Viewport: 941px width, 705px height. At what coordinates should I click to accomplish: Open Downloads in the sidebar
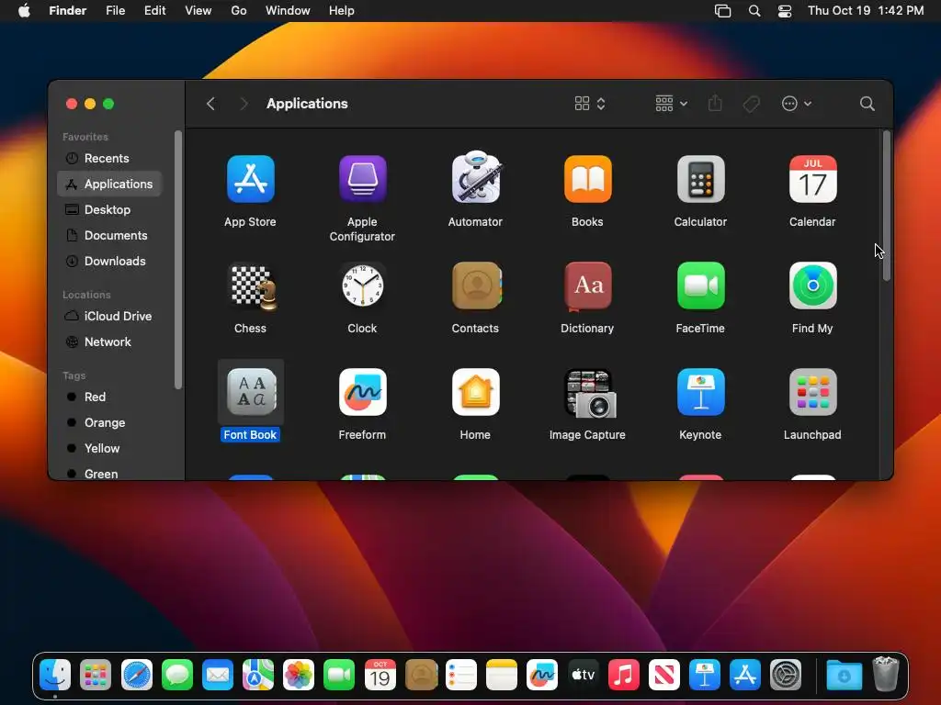click(x=109, y=262)
